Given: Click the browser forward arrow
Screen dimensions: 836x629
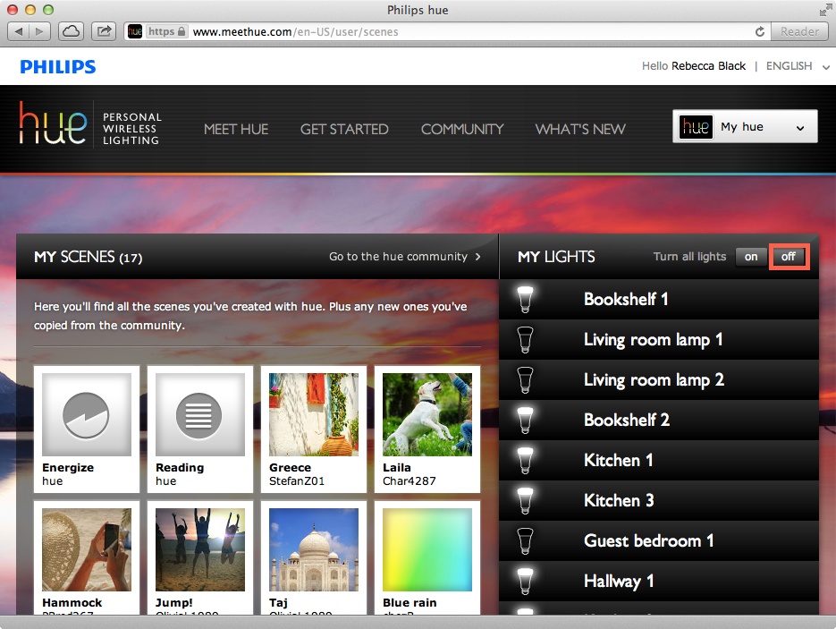Looking at the screenshot, I should [40, 31].
